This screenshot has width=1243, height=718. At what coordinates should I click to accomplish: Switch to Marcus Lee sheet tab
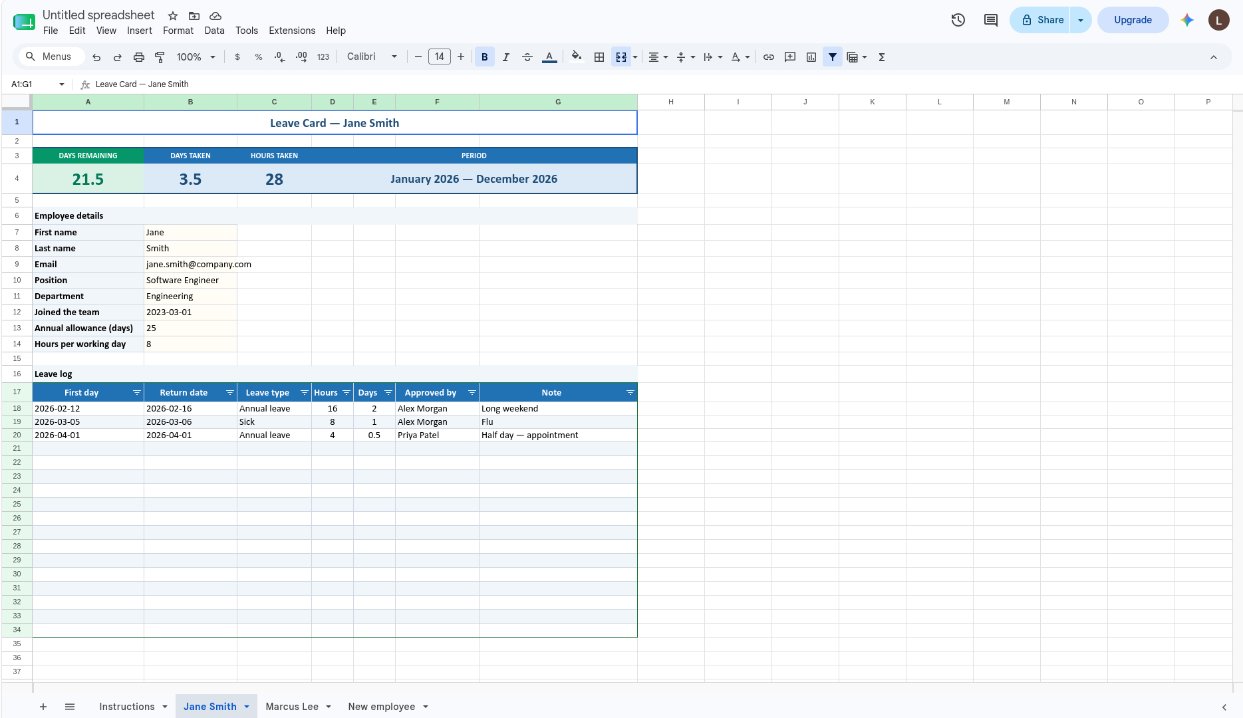[x=292, y=707]
